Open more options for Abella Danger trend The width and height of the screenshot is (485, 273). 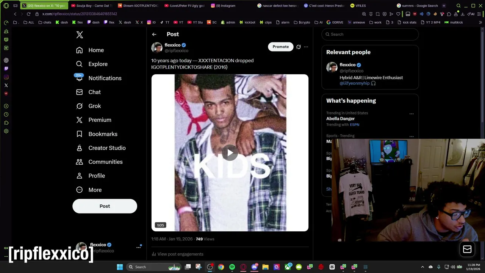tap(411, 114)
